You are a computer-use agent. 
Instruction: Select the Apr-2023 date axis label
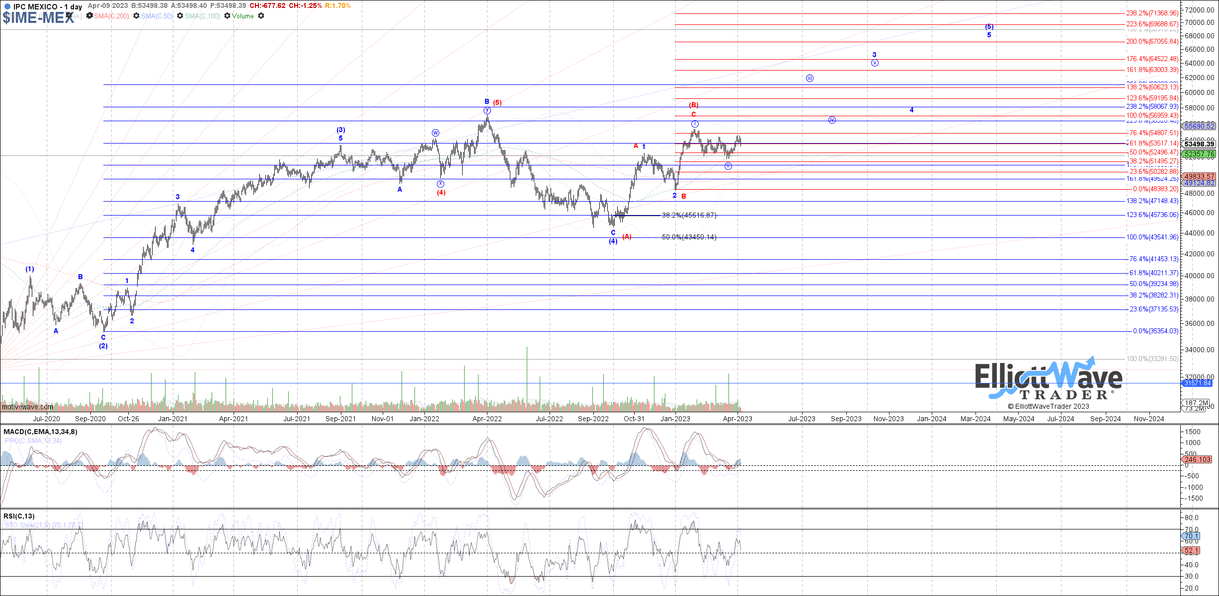tap(737, 419)
